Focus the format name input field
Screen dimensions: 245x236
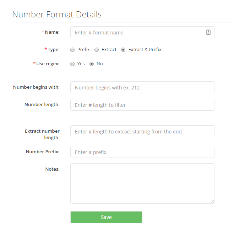tap(138, 32)
